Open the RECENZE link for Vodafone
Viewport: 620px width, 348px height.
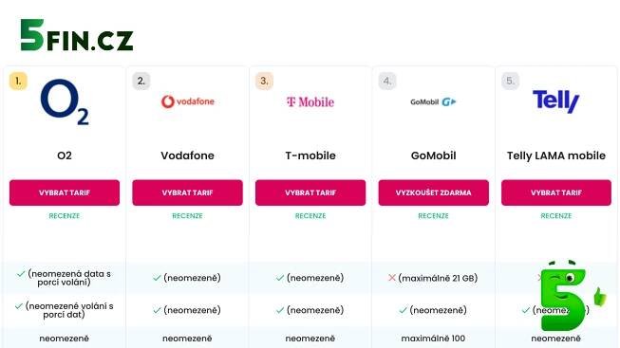(x=187, y=215)
